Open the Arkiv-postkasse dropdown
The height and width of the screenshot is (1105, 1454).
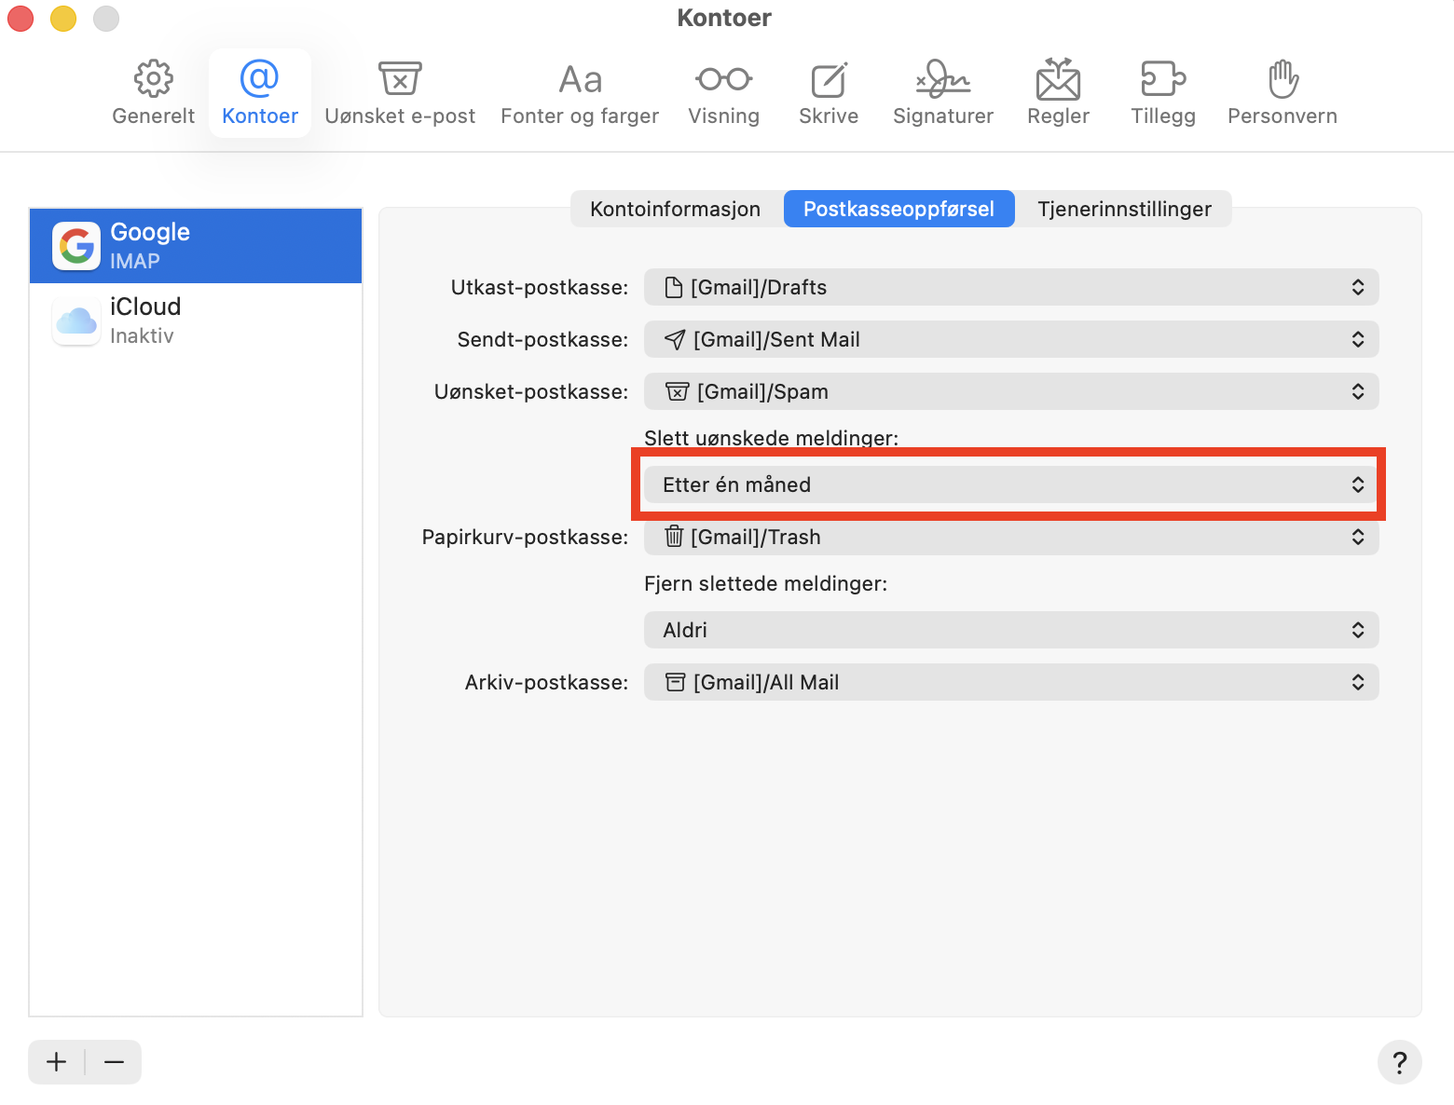[x=1011, y=682]
